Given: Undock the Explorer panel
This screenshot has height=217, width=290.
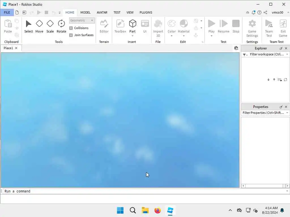Looking at the screenshot, I should tap(281, 48).
